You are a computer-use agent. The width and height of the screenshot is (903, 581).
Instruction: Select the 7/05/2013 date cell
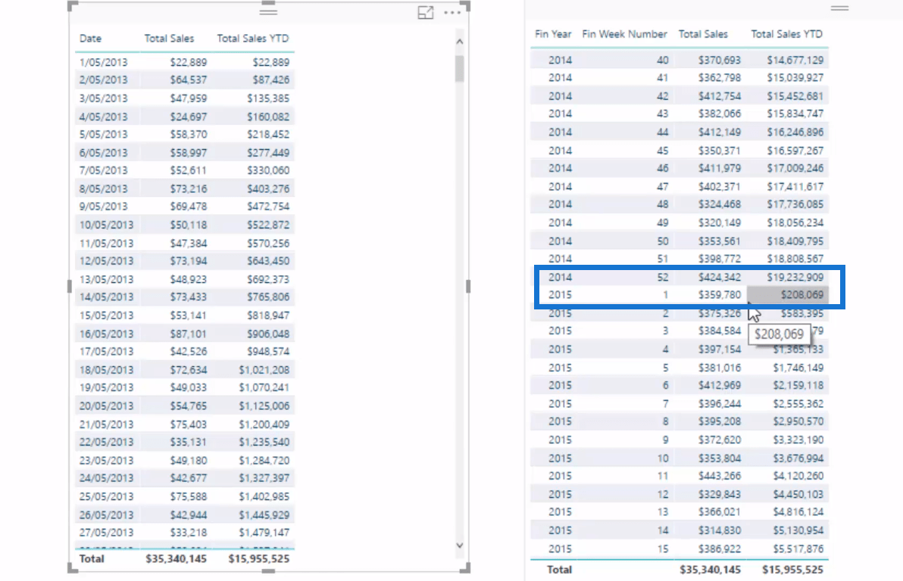[104, 170]
